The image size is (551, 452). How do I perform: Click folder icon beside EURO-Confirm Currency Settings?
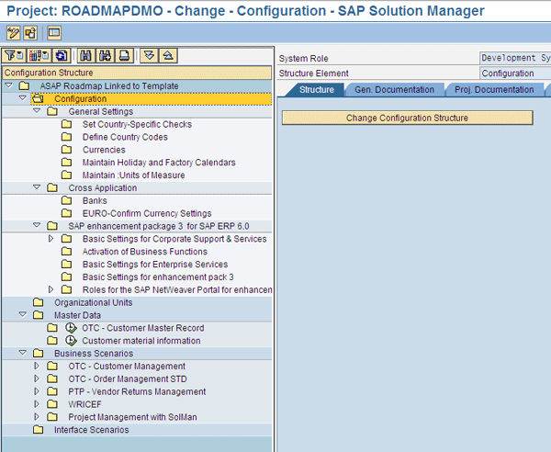tap(66, 213)
